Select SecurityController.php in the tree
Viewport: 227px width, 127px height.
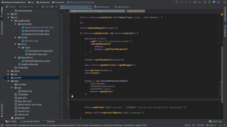point(35,31)
